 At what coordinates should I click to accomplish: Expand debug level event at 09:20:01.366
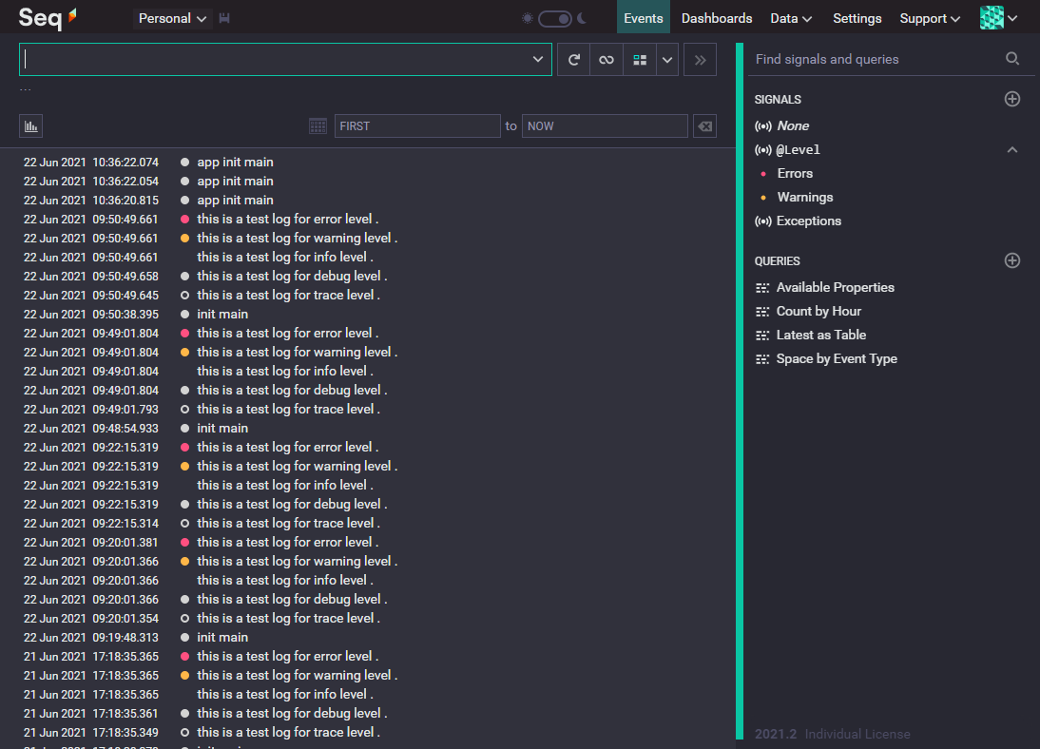click(292, 600)
